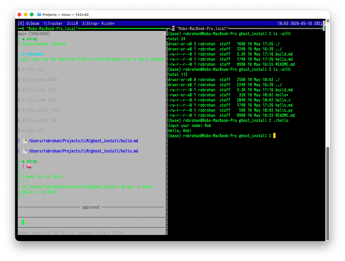Click the "approved" divider label

[x=91, y=207]
